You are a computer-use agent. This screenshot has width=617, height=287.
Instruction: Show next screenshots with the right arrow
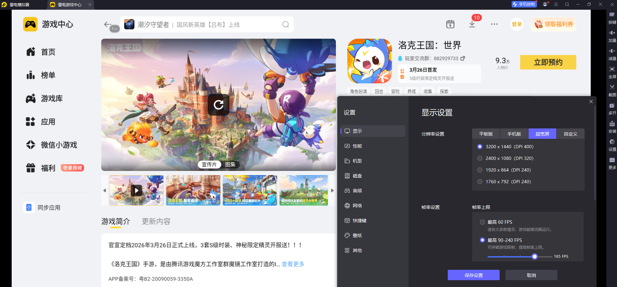pos(332,190)
